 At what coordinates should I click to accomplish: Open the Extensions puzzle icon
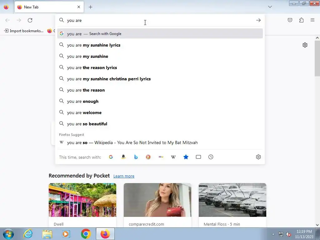(302, 20)
